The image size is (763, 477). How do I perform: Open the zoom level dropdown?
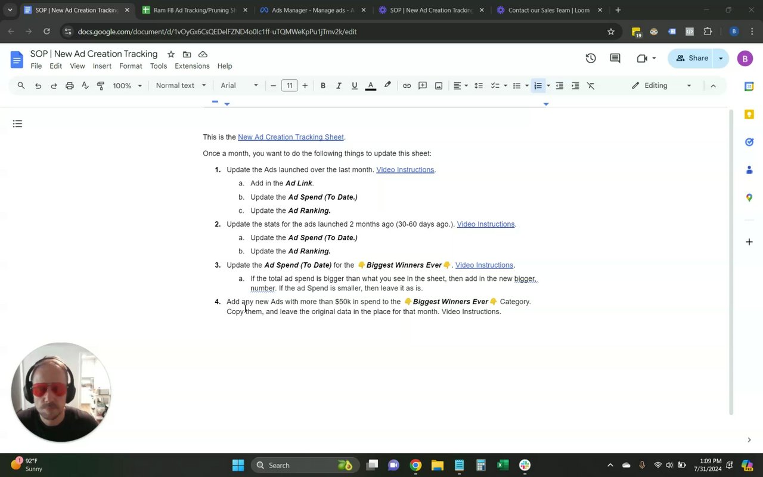pos(128,86)
